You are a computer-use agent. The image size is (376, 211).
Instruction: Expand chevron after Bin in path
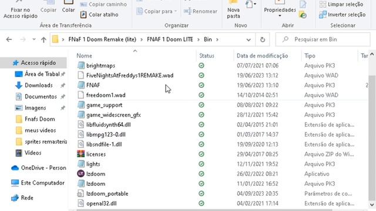[217, 39]
